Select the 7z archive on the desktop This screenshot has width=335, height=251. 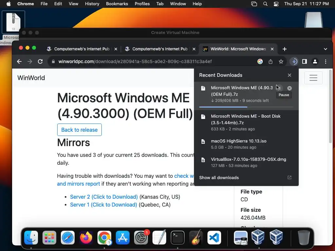pos(13,22)
